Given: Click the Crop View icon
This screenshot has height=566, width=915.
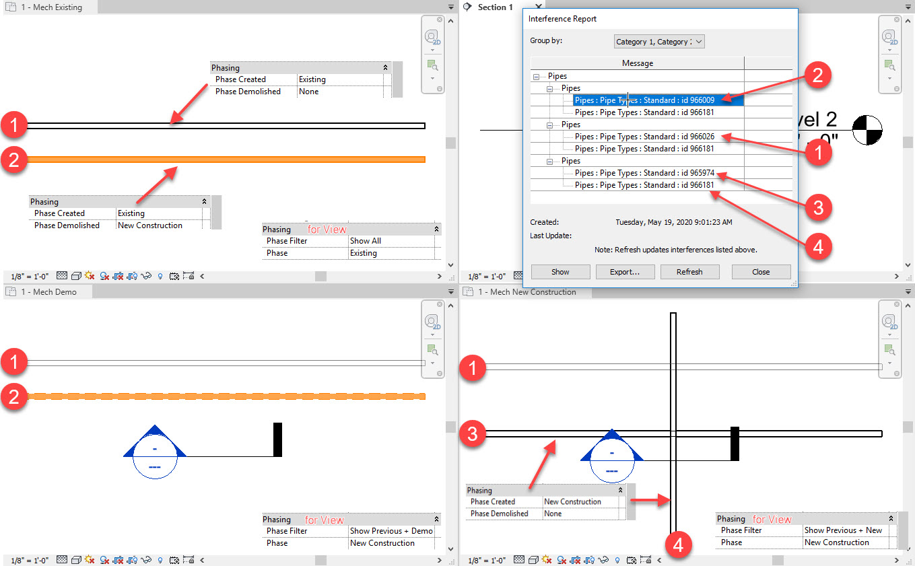Looking at the screenshot, I should pos(120,275).
